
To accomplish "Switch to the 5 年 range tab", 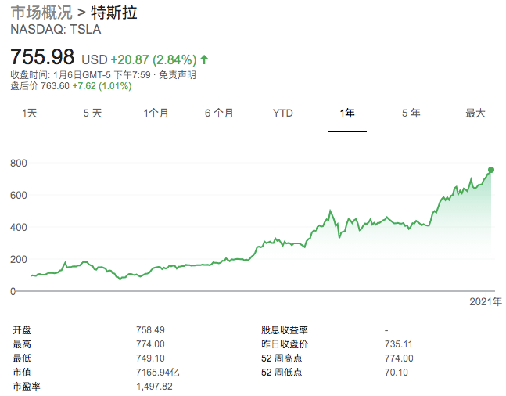I will tap(411, 113).
